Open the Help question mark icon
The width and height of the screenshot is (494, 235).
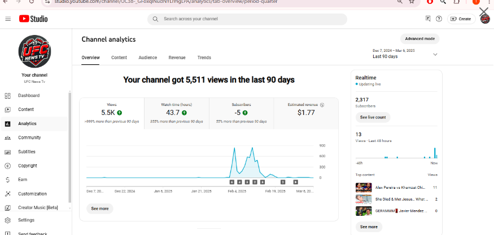(439, 19)
